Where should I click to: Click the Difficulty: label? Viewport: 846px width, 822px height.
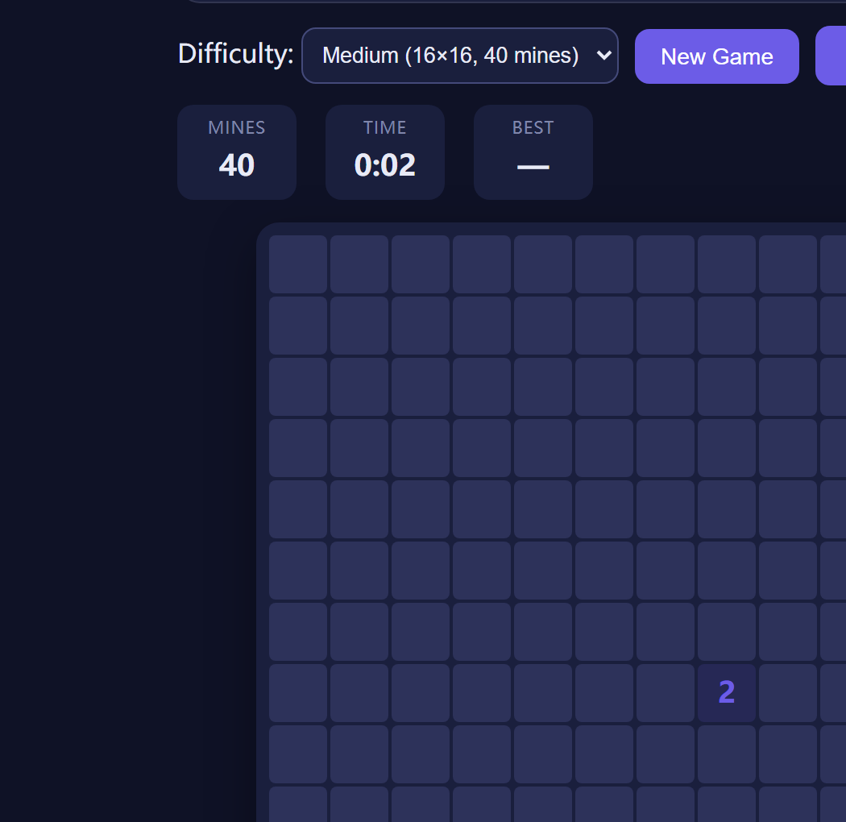coord(236,54)
